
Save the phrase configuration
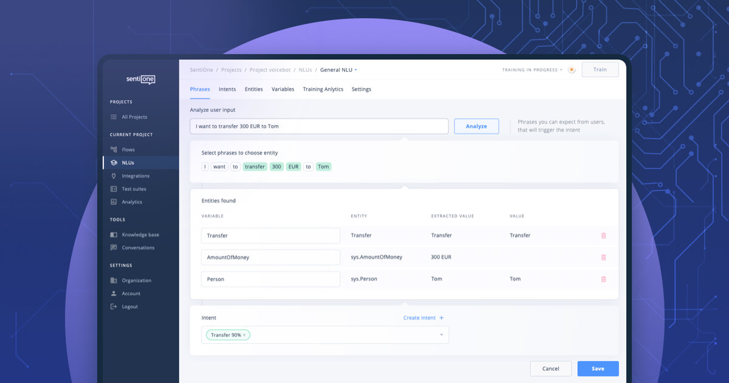[x=598, y=368]
